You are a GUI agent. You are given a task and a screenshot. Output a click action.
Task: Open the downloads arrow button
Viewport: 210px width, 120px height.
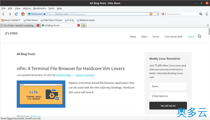click(207, 14)
